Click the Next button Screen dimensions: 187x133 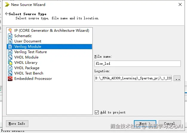click(x=145, y=123)
